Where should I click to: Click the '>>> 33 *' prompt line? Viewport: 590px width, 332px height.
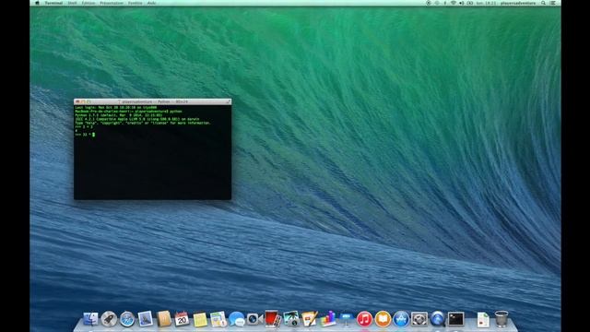click(85, 135)
